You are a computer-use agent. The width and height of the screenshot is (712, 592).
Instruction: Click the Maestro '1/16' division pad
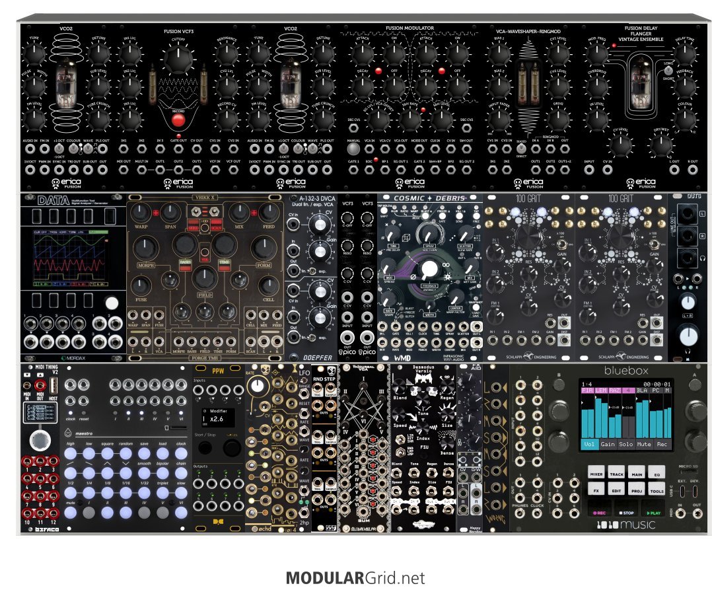point(125,492)
